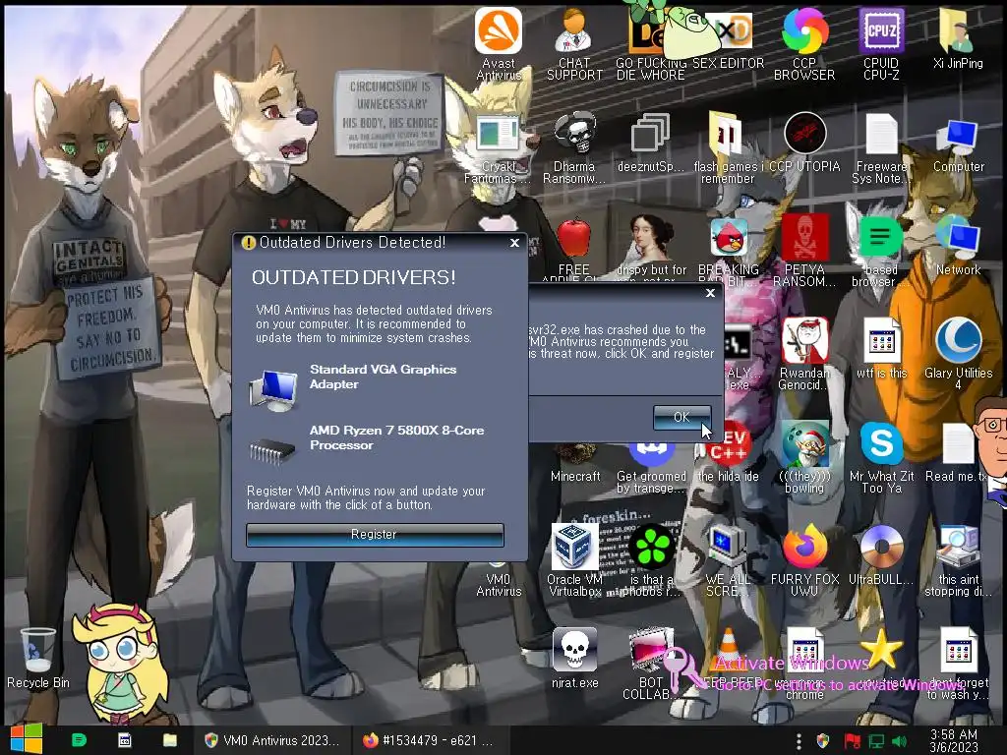Open the green chat app on taskbar

tap(79, 740)
